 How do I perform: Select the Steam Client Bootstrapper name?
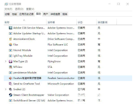coord(29,95)
